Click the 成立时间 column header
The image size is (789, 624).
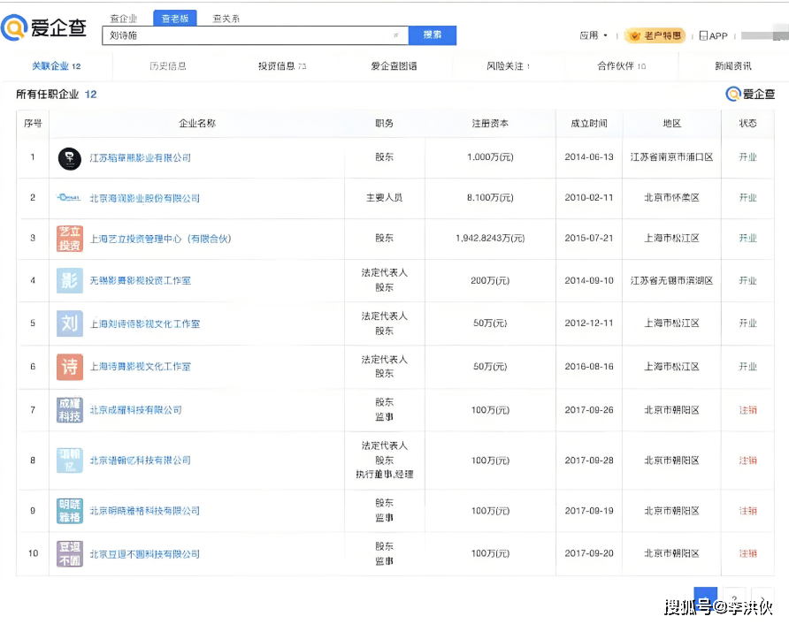tap(589, 123)
